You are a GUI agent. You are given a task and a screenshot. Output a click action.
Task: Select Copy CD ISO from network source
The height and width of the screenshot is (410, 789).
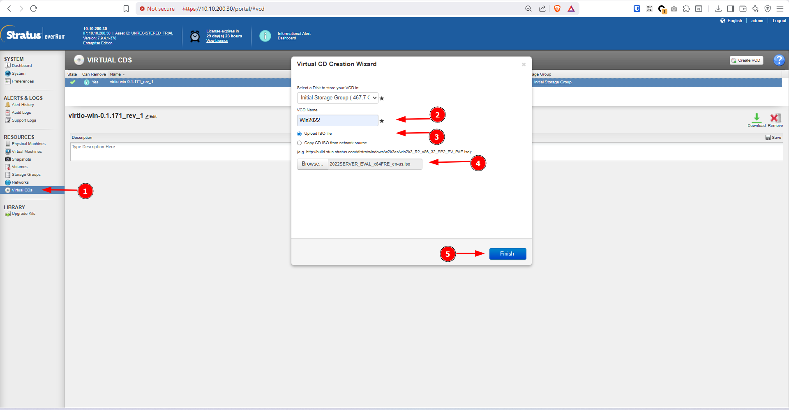pos(299,143)
